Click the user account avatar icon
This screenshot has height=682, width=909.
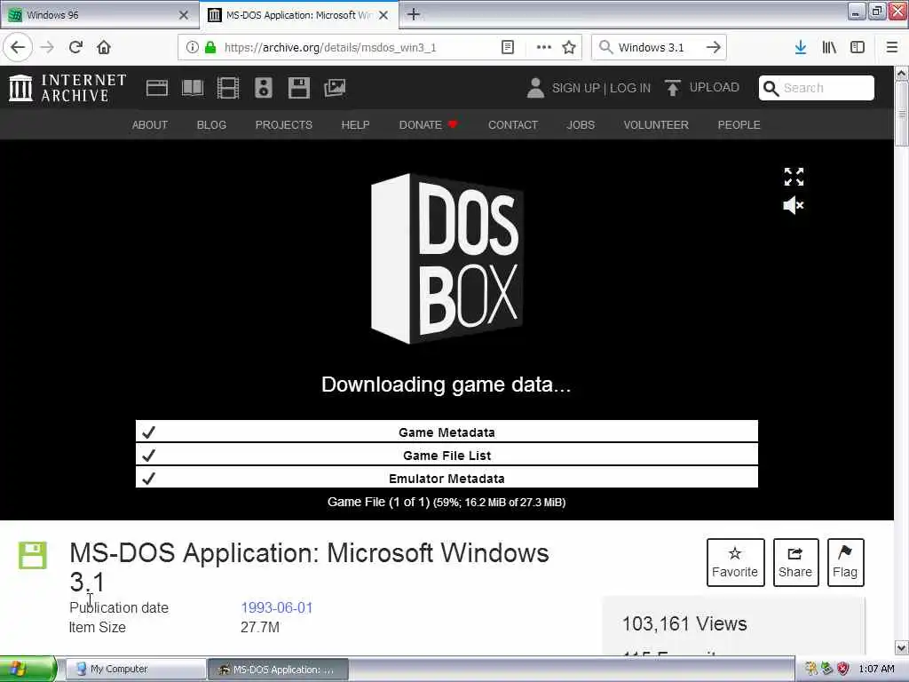point(535,88)
